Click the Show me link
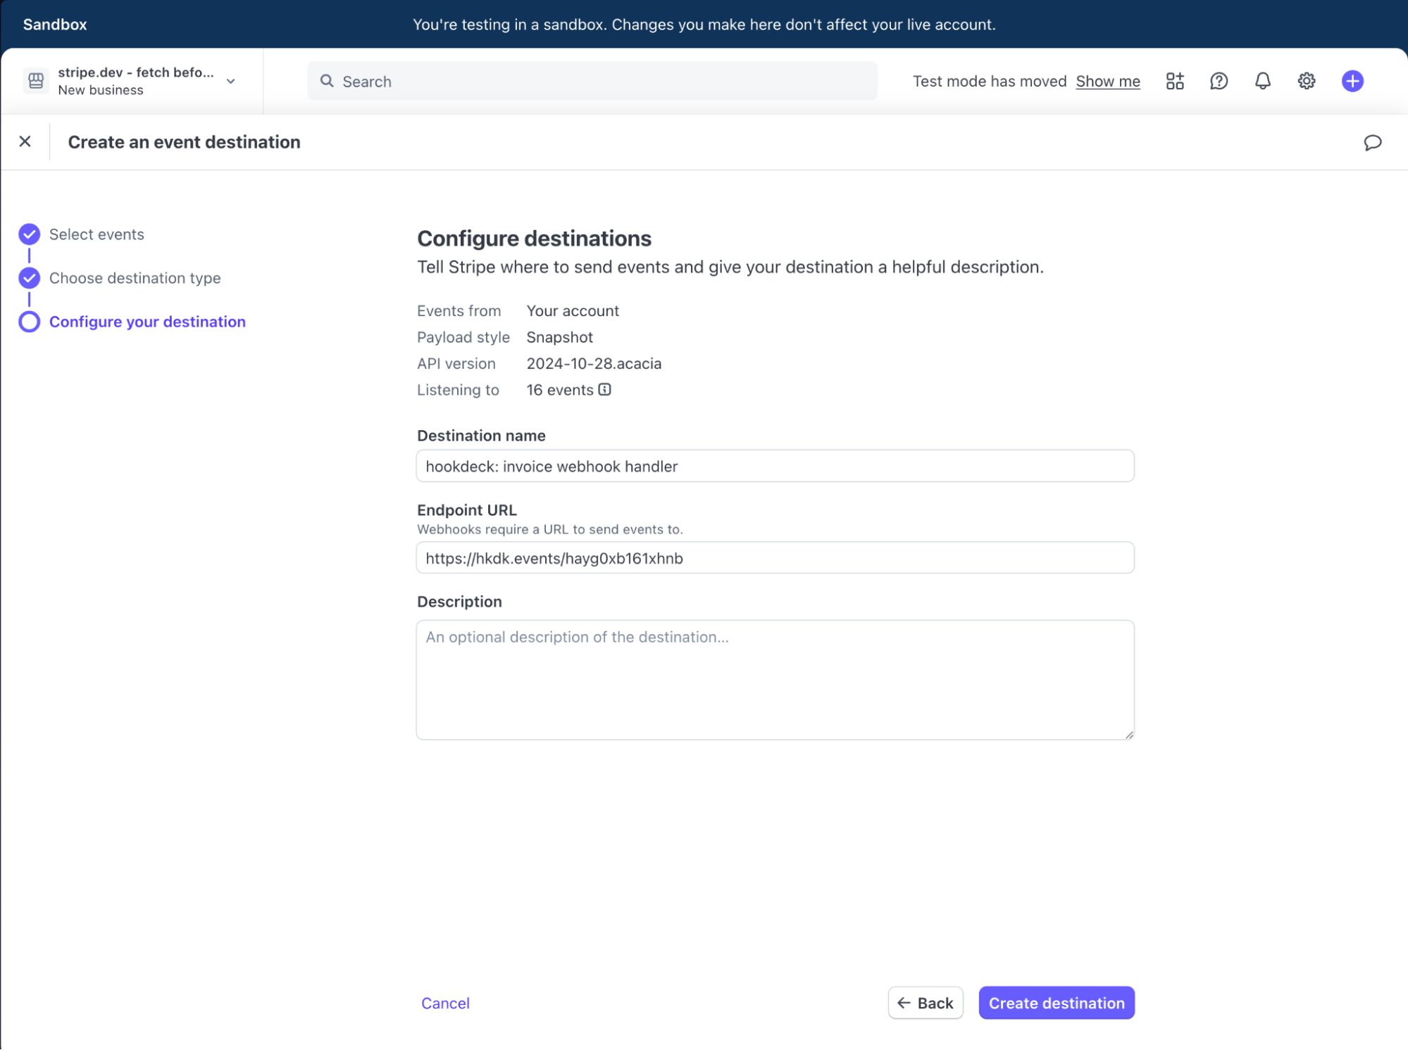Screen dimensions: 1408x1050 (x=1107, y=81)
